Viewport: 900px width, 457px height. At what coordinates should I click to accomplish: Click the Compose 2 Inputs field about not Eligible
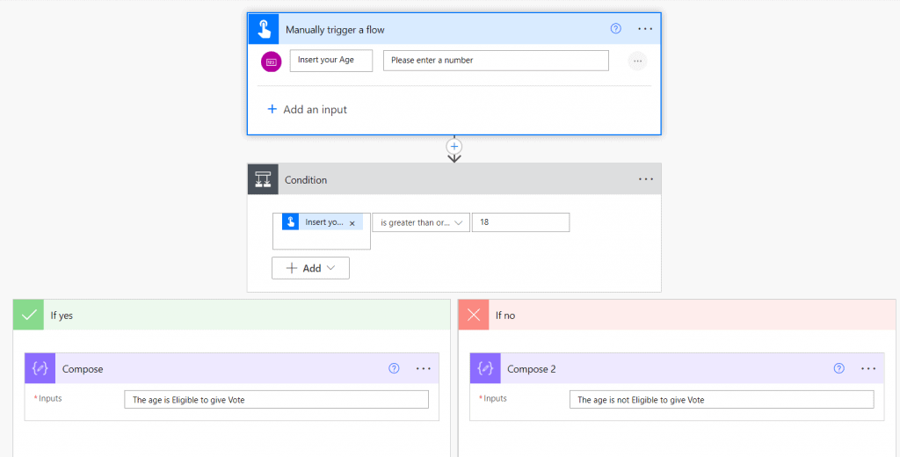pos(722,400)
